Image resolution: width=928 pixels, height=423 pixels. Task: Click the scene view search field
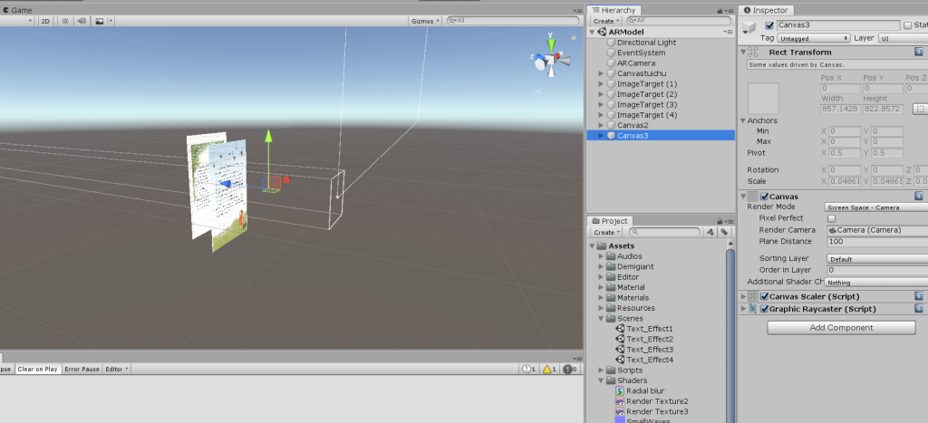(513, 21)
